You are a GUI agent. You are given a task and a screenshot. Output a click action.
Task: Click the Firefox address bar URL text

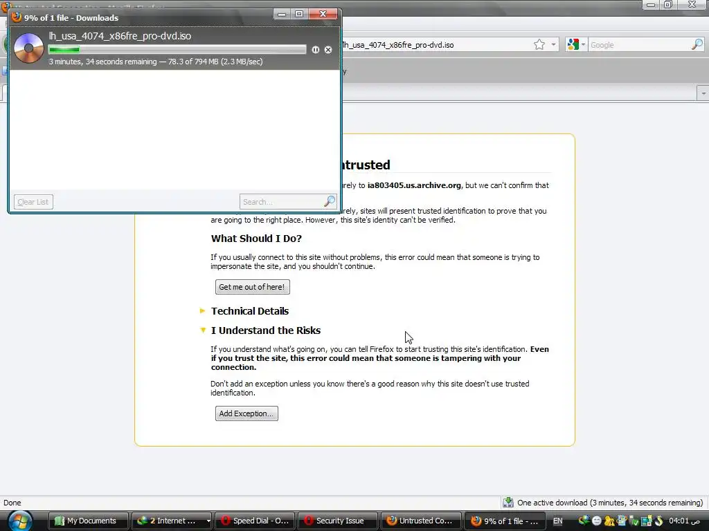coord(398,45)
